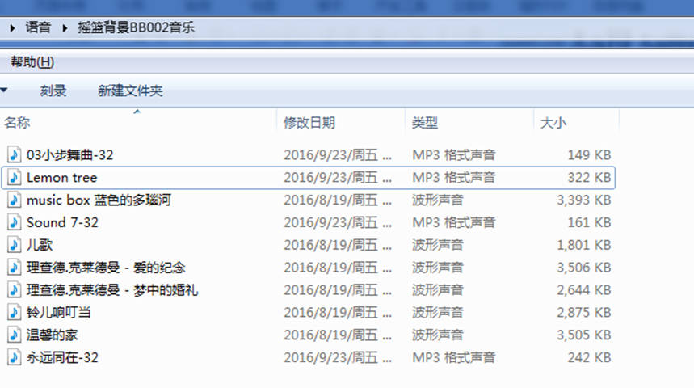Click the type cell of 儿歌
694x388 pixels.
438,245
